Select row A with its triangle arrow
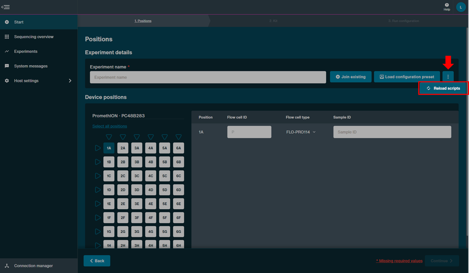 click(x=98, y=148)
